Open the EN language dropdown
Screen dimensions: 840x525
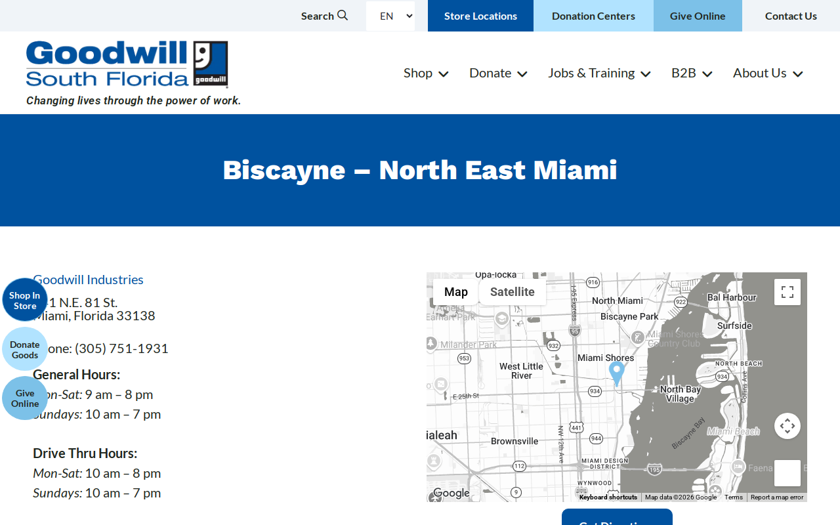click(390, 16)
